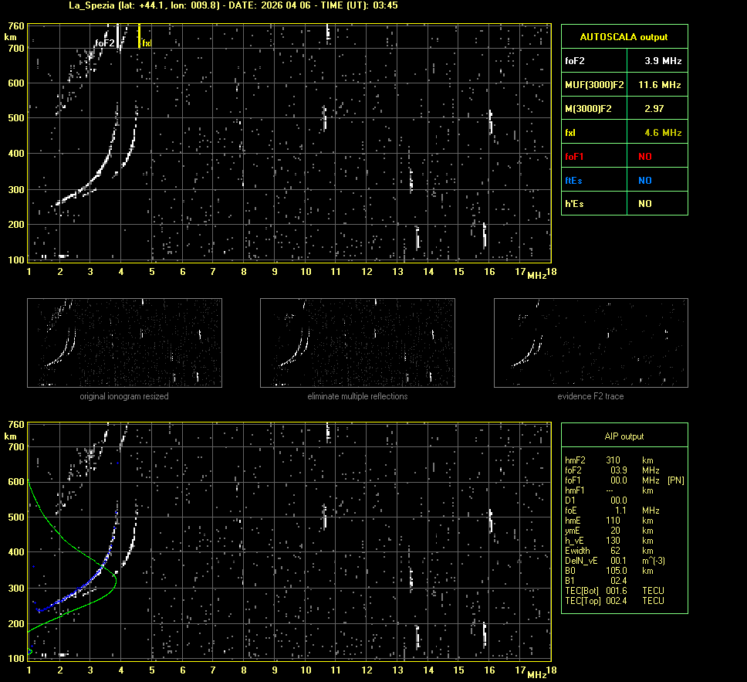Select the h'Es NO row
This screenshot has width=747, height=682.
pos(624,204)
